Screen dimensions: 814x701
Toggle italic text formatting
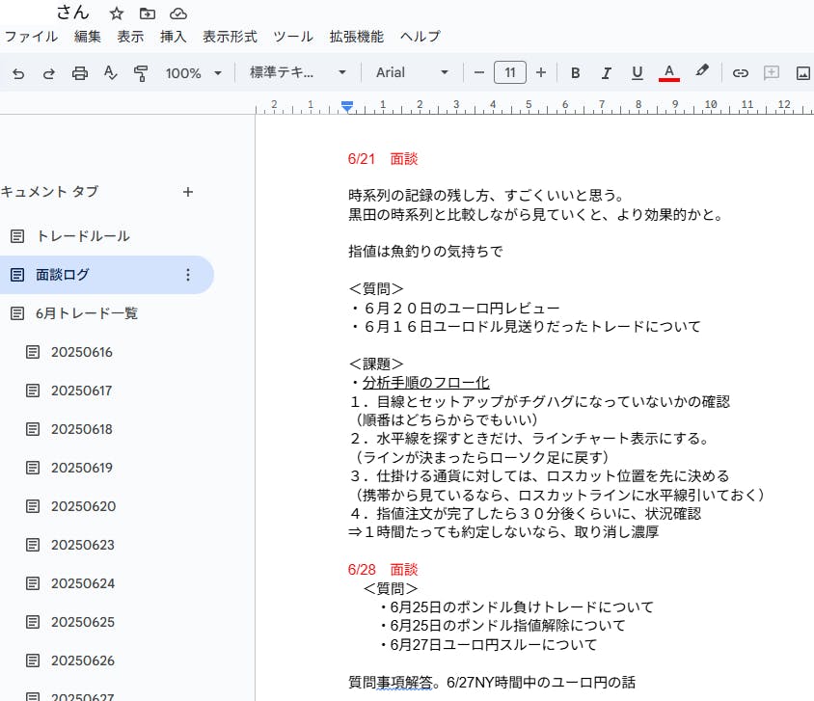[x=606, y=72]
